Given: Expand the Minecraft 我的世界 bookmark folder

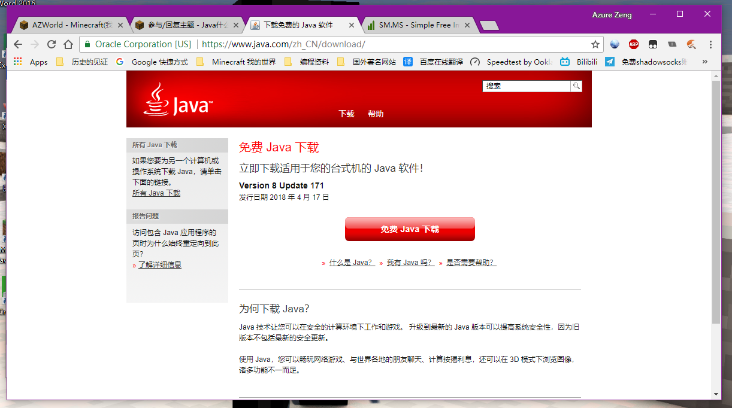Looking at the screenshot, I should [236, 62].
